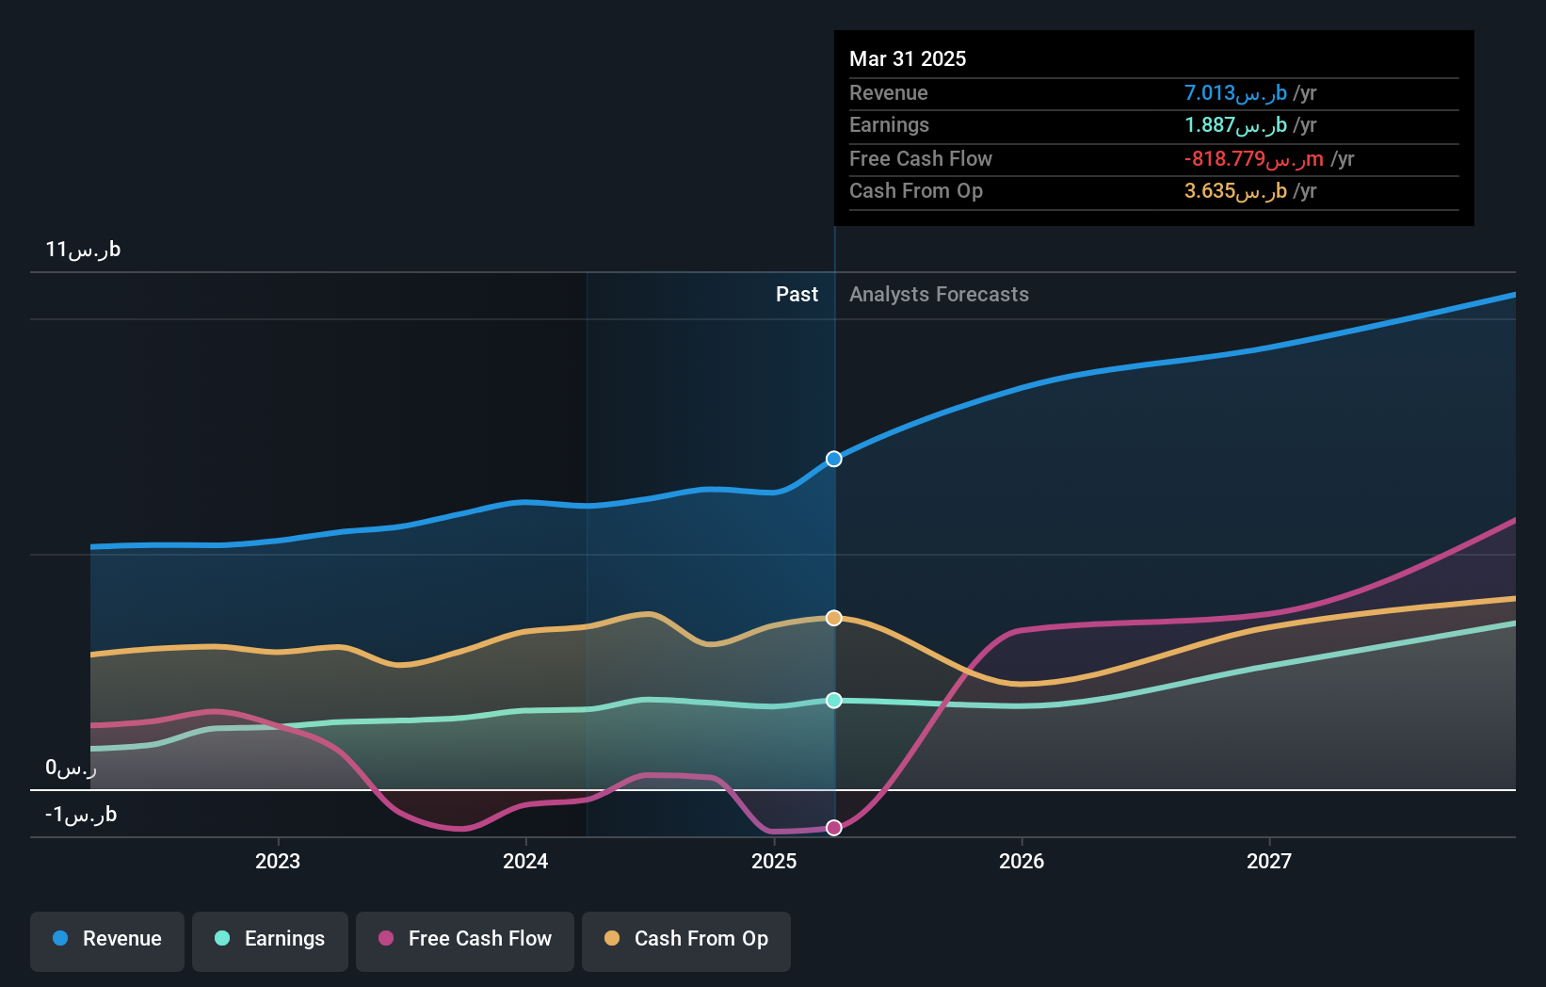Image resolution: width=1546 pixels, height=987 pixels.
Task: Select the Cash From Op marker on the chart
Action: [833, 617]
